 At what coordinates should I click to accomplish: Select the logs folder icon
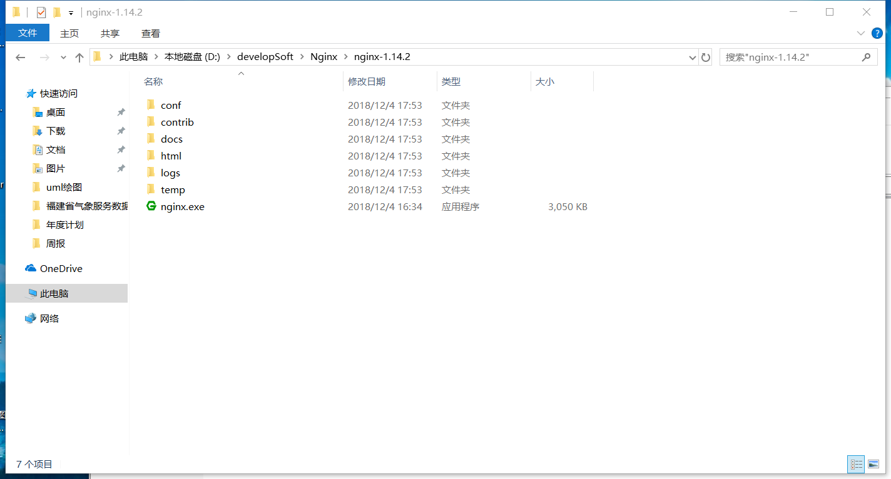click(151, 172)
